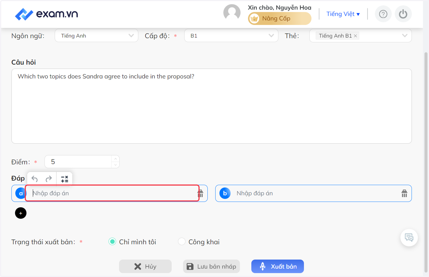Screen dimensions: 429x277
Task: Decrease the Điểm value with down arrow
Action: 115,165
